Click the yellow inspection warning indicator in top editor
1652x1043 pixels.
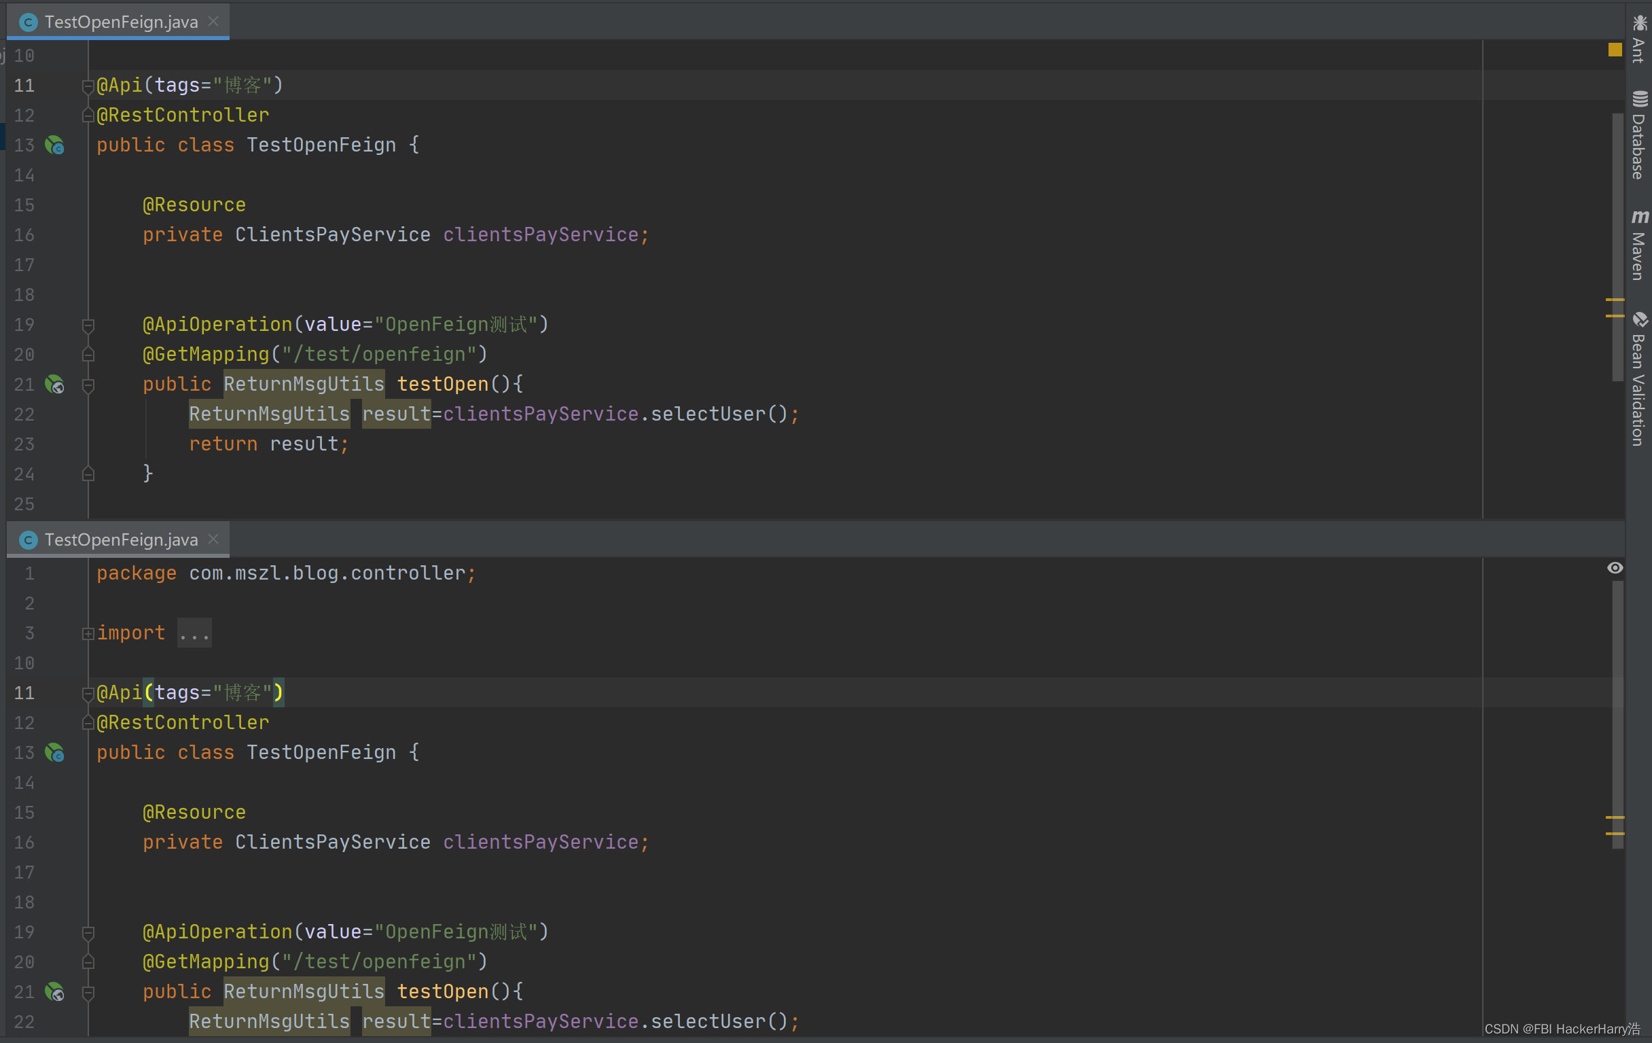point(1615,50)
